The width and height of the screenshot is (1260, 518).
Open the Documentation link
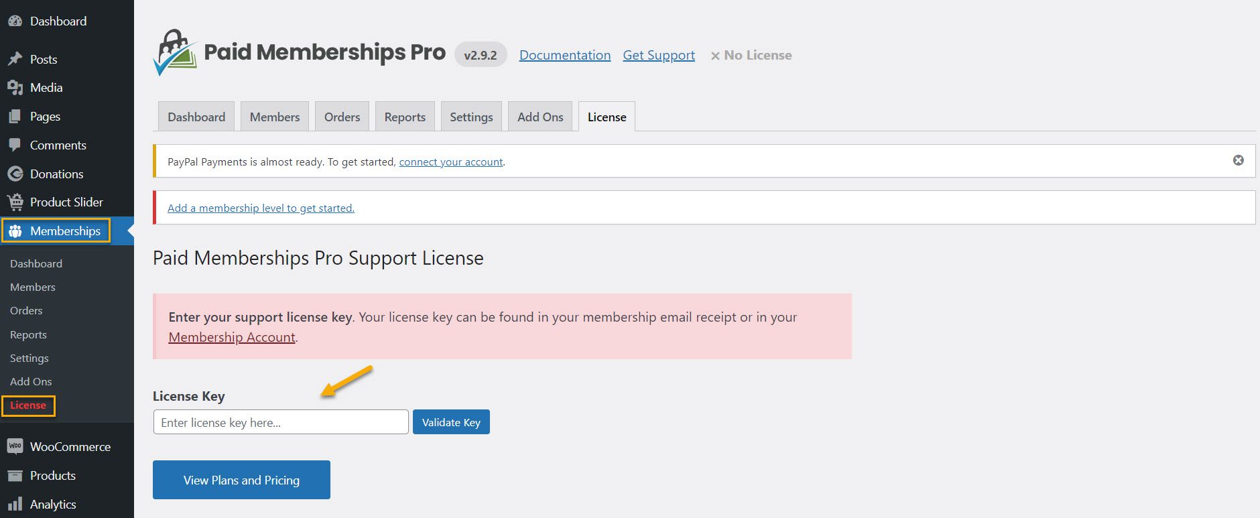tap(565, 55)
